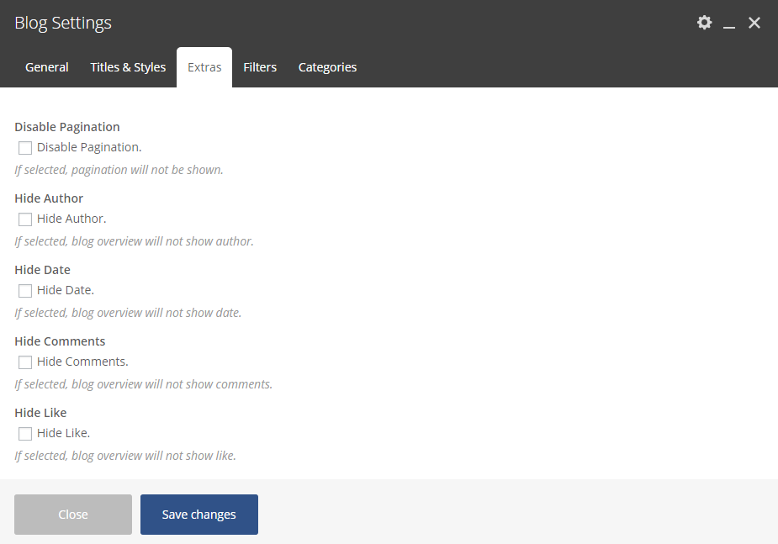Tick the Hide Author checkbox
Image resolution: width=778 pixels, height=544 pixels.
25,219
